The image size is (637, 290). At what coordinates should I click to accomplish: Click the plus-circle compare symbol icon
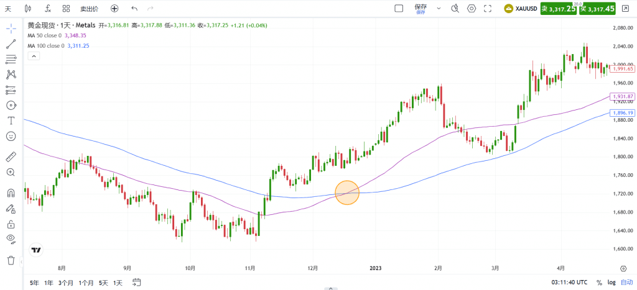[x=114, y=8]
